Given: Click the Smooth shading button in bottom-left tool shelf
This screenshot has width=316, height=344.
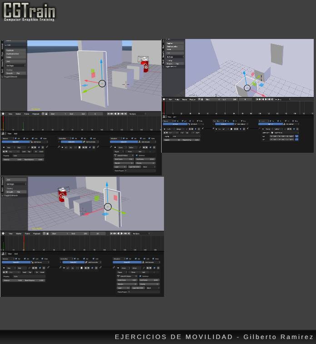Looking at the screenshot, I should pos(10,192).
